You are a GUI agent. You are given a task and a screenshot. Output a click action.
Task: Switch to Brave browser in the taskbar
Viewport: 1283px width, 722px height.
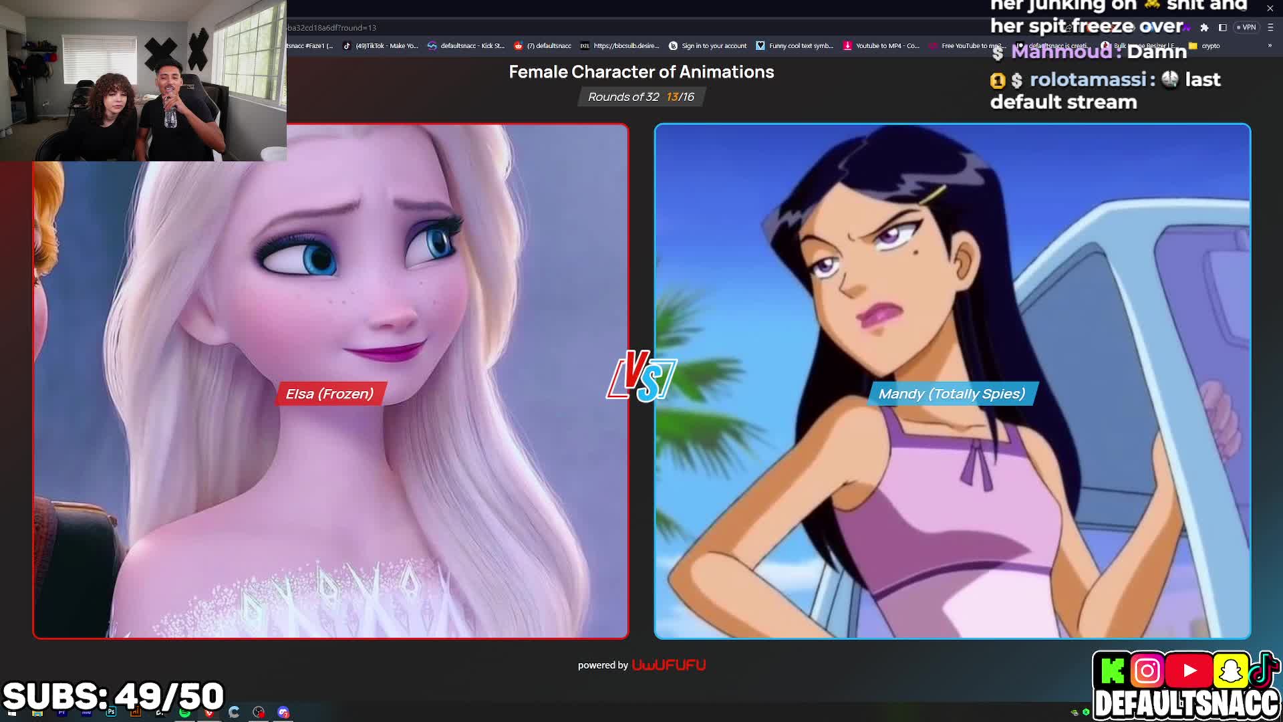pyautogui.click(x=209, y=713)
